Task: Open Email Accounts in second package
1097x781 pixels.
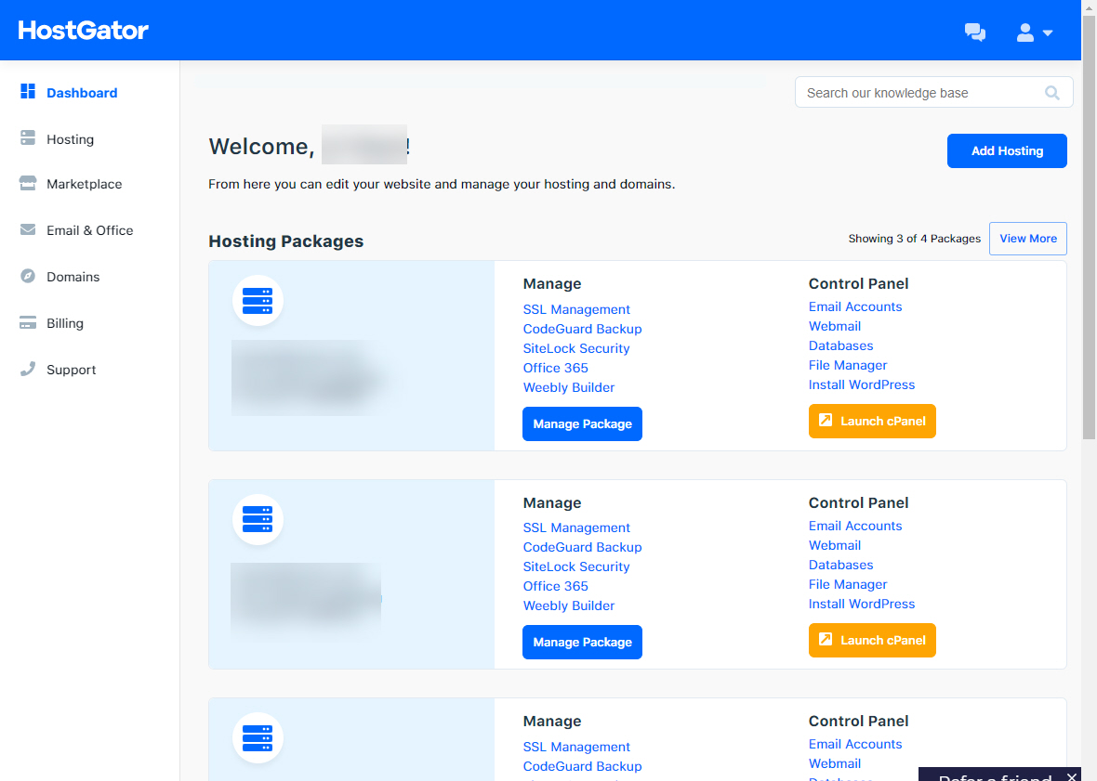Action: pyautogui.click(x=855, y=526)
